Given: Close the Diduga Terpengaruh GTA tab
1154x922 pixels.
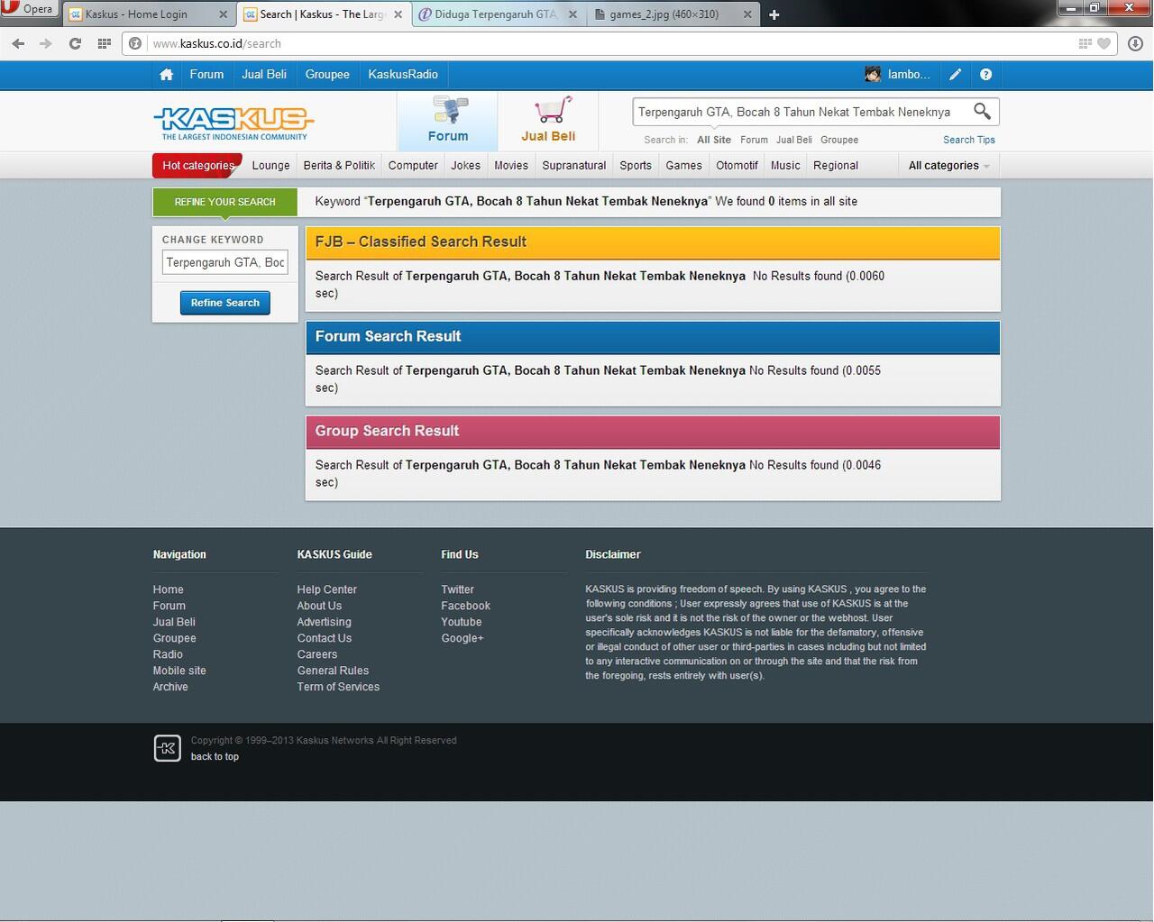Looking at the screenshot, I should [572, 14].
